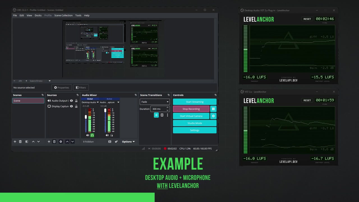Add a new scene with plus icon in Scenes
This screenshot has width=359, height=202.
(x=15, y=142)
